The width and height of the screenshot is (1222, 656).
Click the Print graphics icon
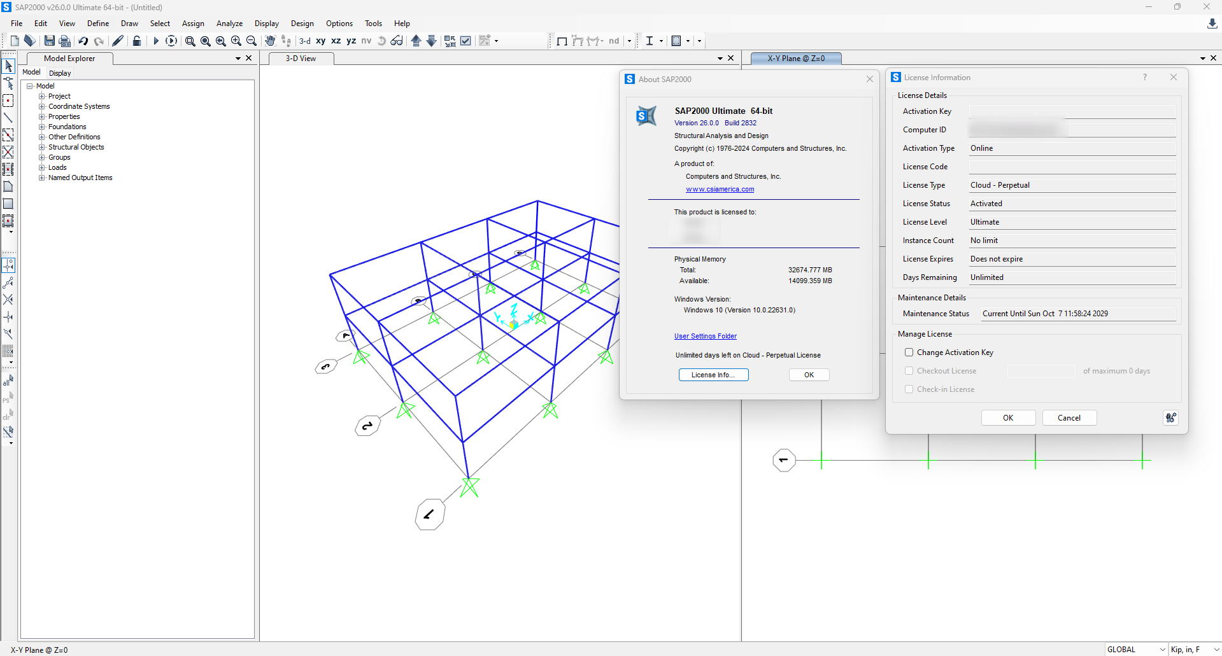(64, 41)
